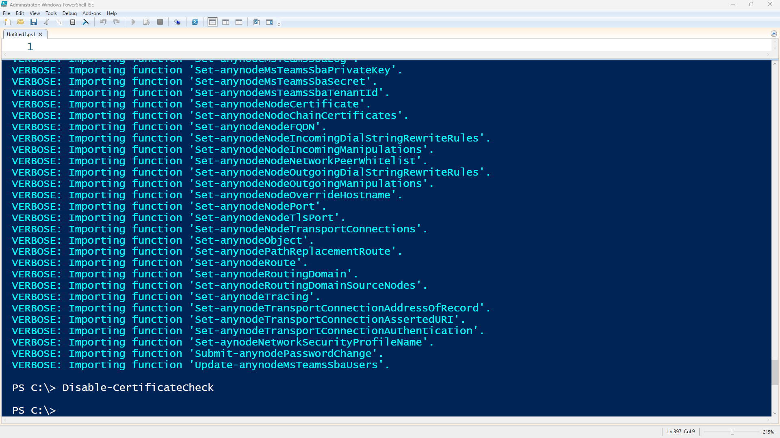This screenshot has height=438, width=780.
Task: Click the Clear Output Pane icon
Action: [86, 22]
